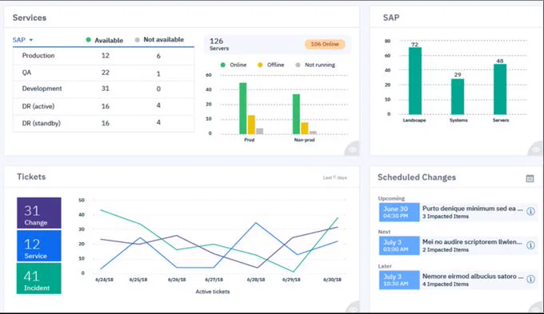Click the 106 Online badge
This screenshot has width=544, height=314.
(325, 44)
